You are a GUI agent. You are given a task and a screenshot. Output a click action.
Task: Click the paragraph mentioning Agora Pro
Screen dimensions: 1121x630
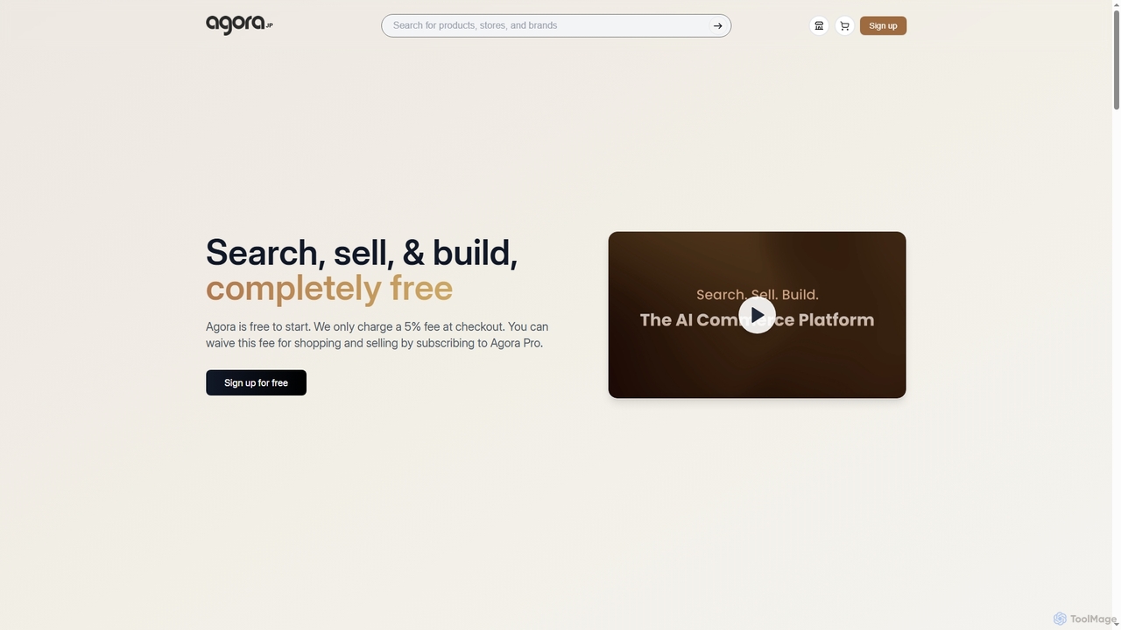point(377,335)
